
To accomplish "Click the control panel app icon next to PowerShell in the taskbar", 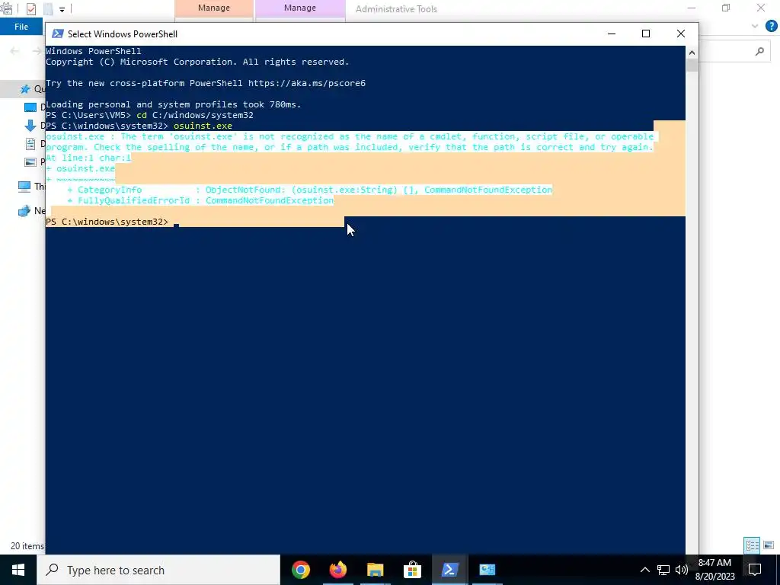I will pos(487,570).
